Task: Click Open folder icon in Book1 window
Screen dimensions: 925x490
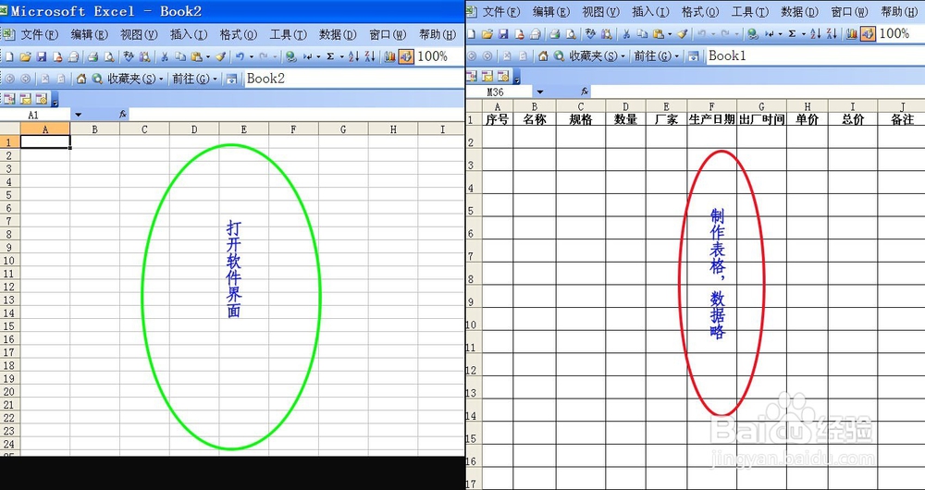Action: tap(487, 34)
